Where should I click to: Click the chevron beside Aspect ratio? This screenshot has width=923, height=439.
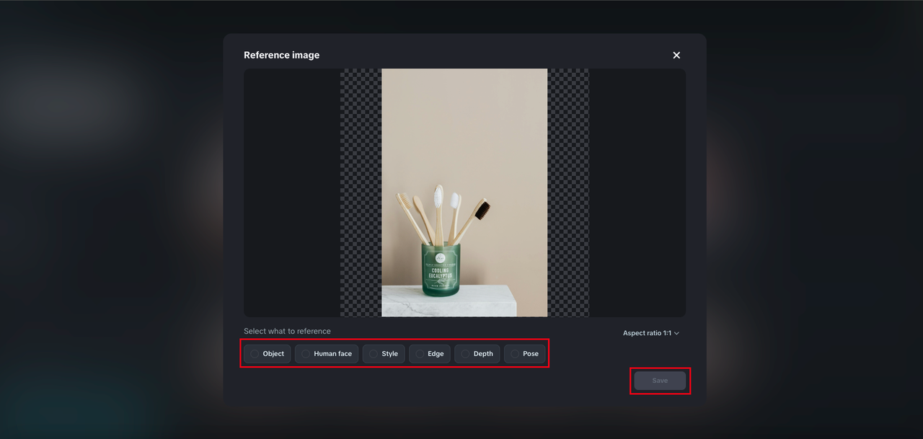click(677, 334)
